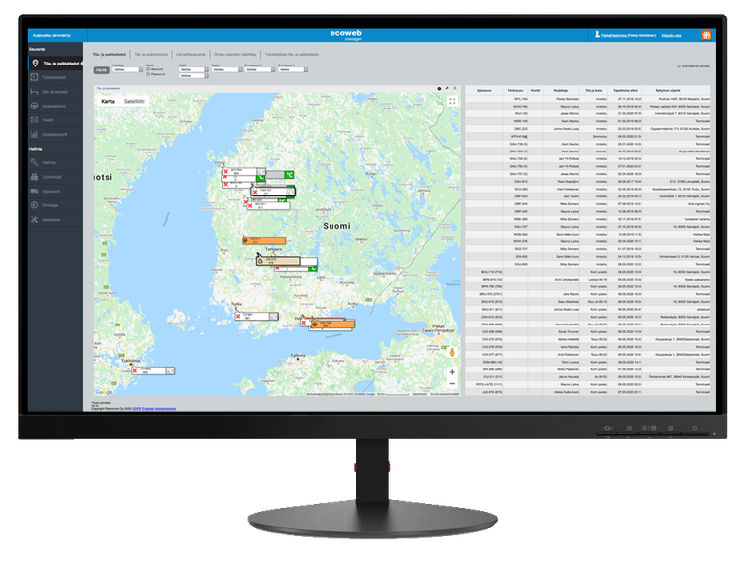Open the Tyyppi dropdown

point(227,70)
